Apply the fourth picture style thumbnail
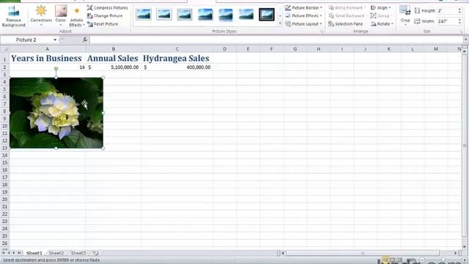The image size is (469, 264). (205, 15)
